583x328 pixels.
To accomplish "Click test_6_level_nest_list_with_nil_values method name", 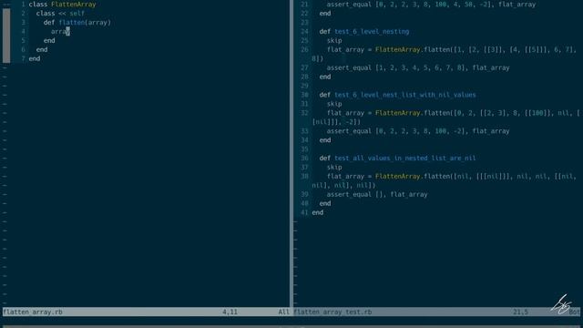I will point(404,95).
